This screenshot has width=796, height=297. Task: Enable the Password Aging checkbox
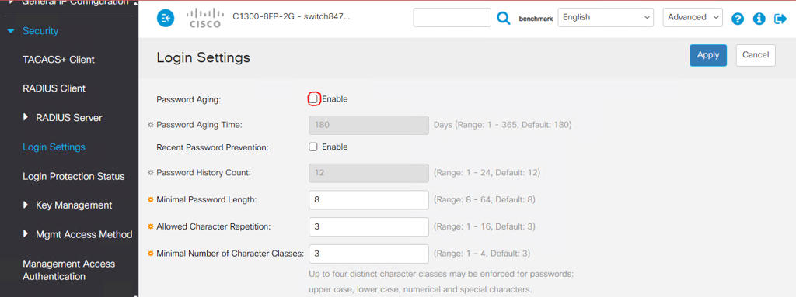[x=313, y=98]
